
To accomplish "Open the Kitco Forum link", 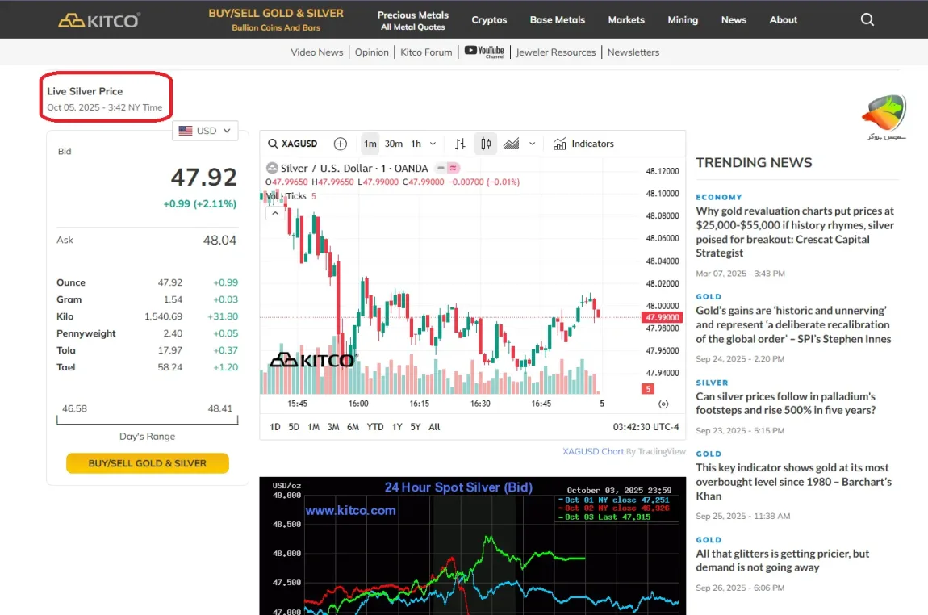I will pos(426,52).
